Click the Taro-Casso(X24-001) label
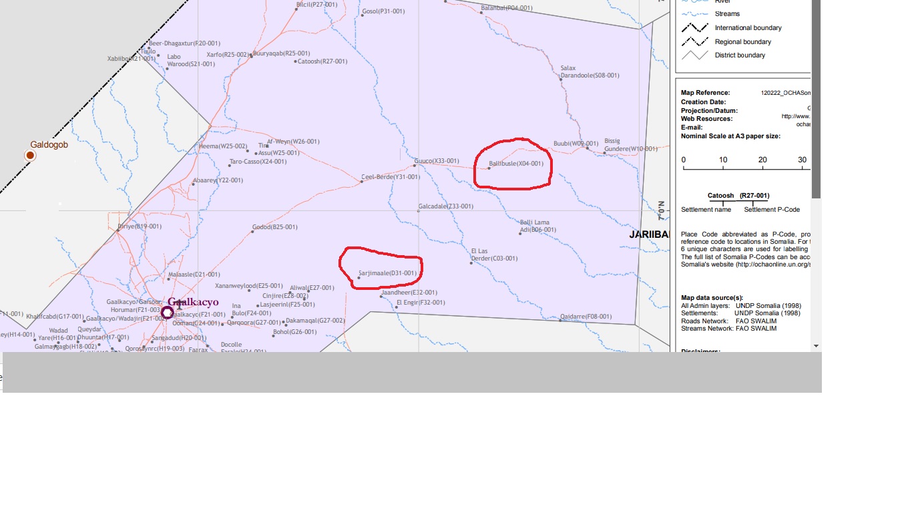The height and width of the screenshot is (513, 912). (258, 162)
